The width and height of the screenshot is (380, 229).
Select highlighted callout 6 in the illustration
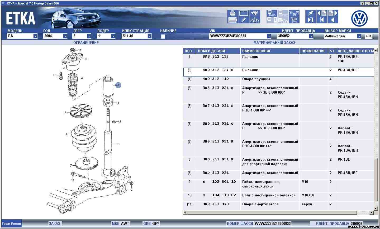coord(118,85)
